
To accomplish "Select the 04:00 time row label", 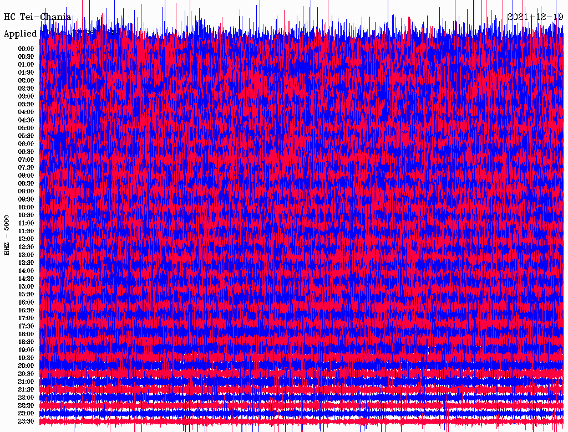I will (26, 112).
